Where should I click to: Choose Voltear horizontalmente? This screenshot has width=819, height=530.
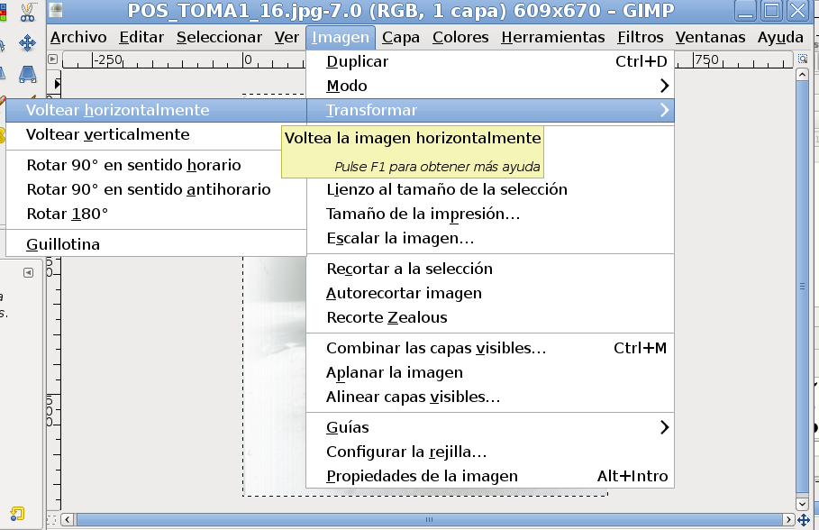156,110
